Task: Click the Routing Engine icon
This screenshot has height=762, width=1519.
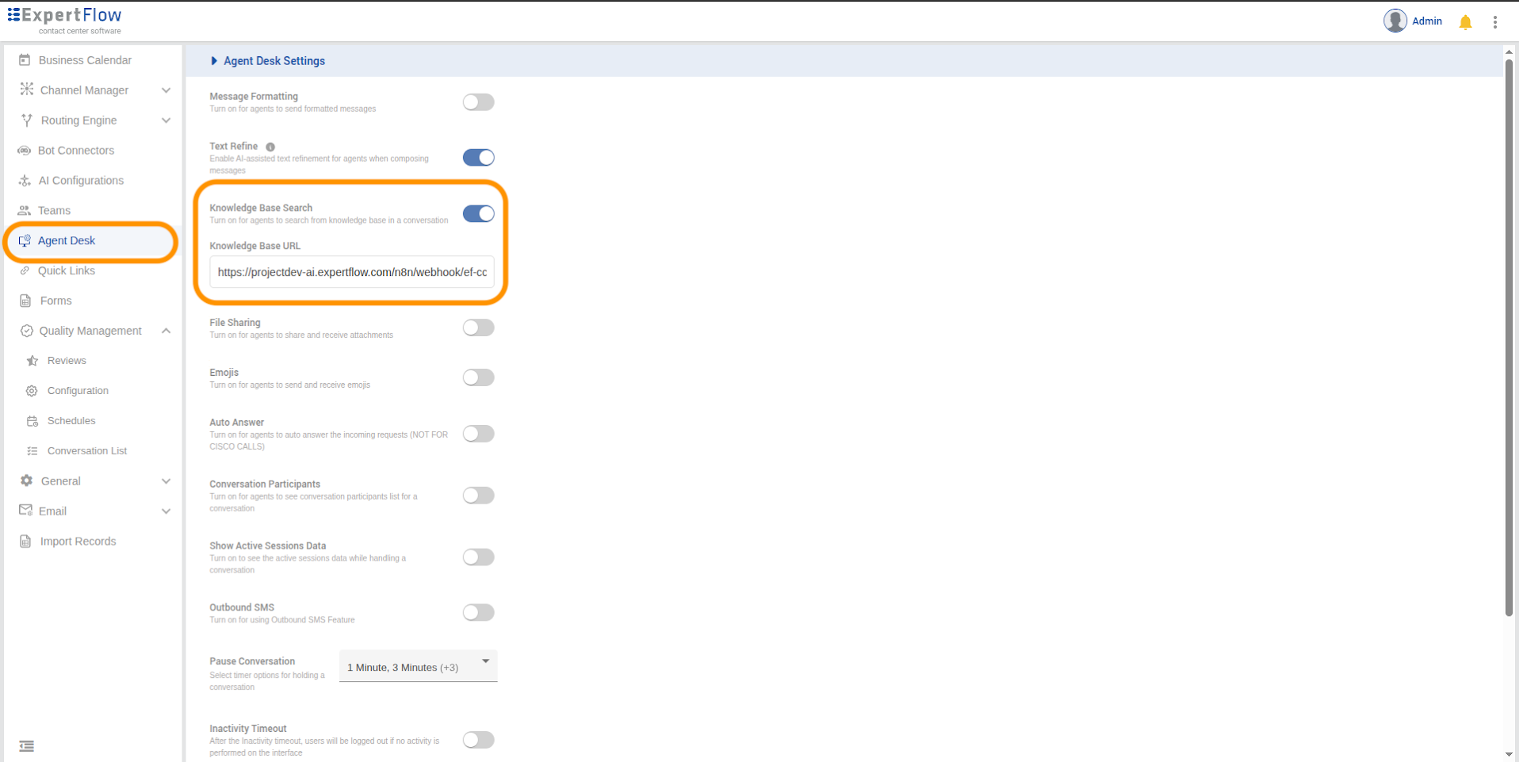Action: point(27,120)
